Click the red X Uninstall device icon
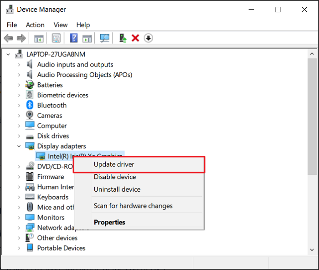 point(135,38)
